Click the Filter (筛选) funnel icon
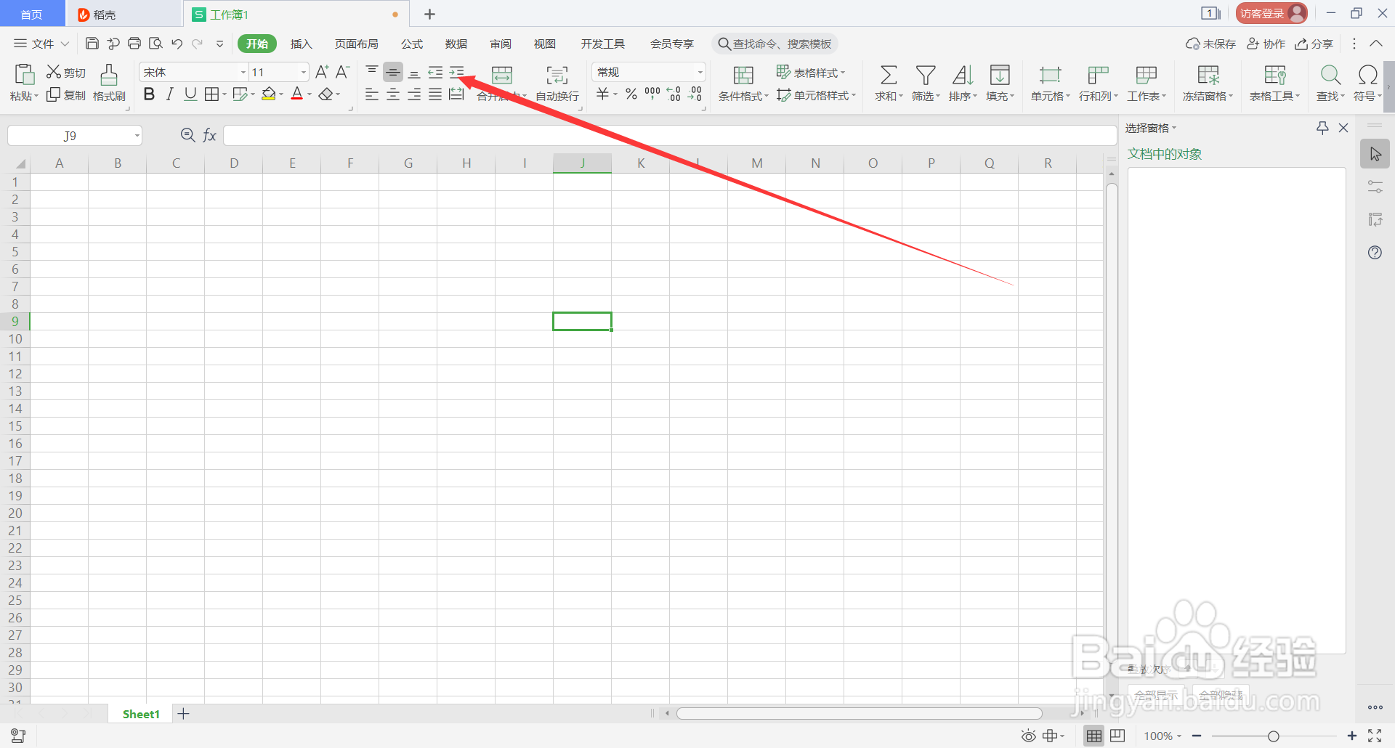The height and width of the screenshot is (748, 1395). pyautogui.click(x=925, y=75)
